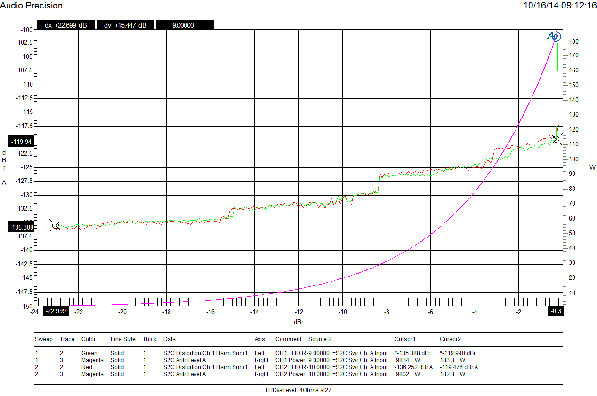Click the THDvsLevel_4Ohms.at27 filename label
Viewport: 597px width, 396px height.
[x=298, y=390]
